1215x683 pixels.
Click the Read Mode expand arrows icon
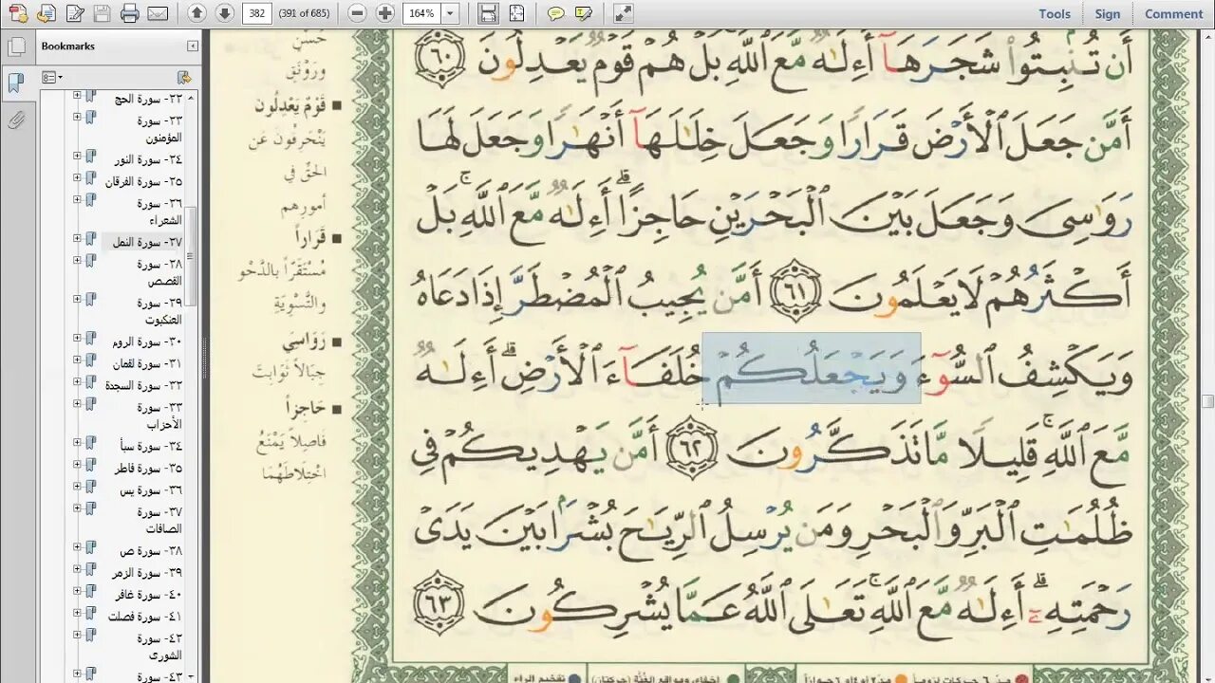click(623, 13)
